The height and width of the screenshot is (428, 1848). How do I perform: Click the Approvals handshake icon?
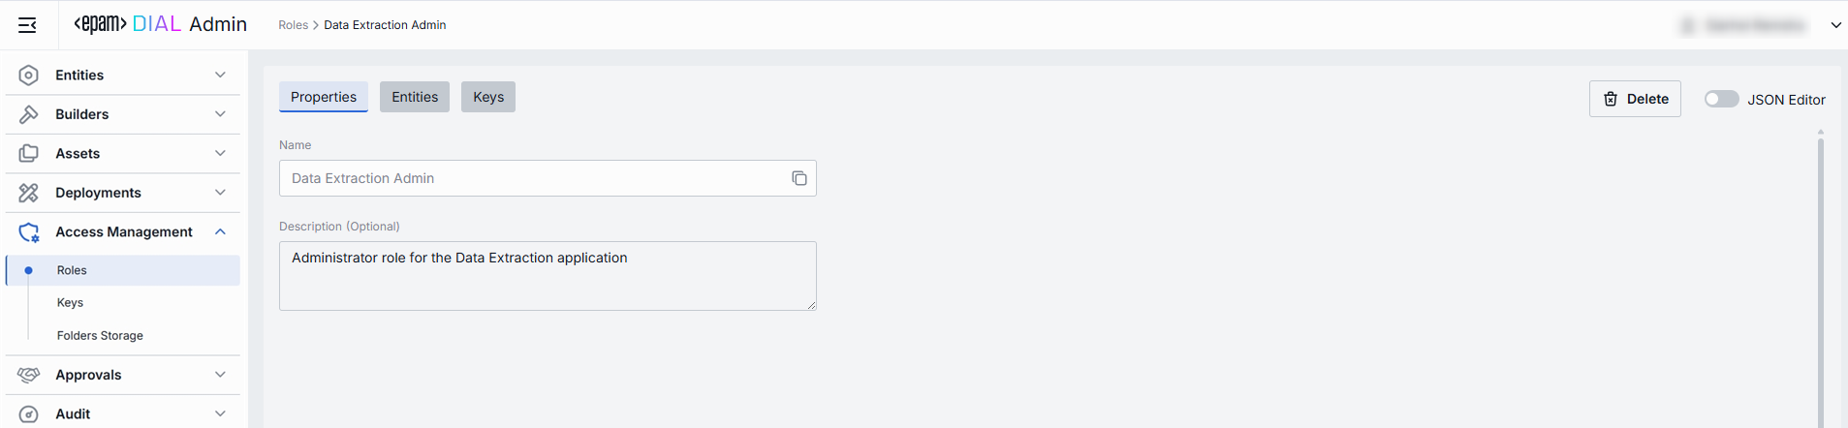(x=29, y=375)
